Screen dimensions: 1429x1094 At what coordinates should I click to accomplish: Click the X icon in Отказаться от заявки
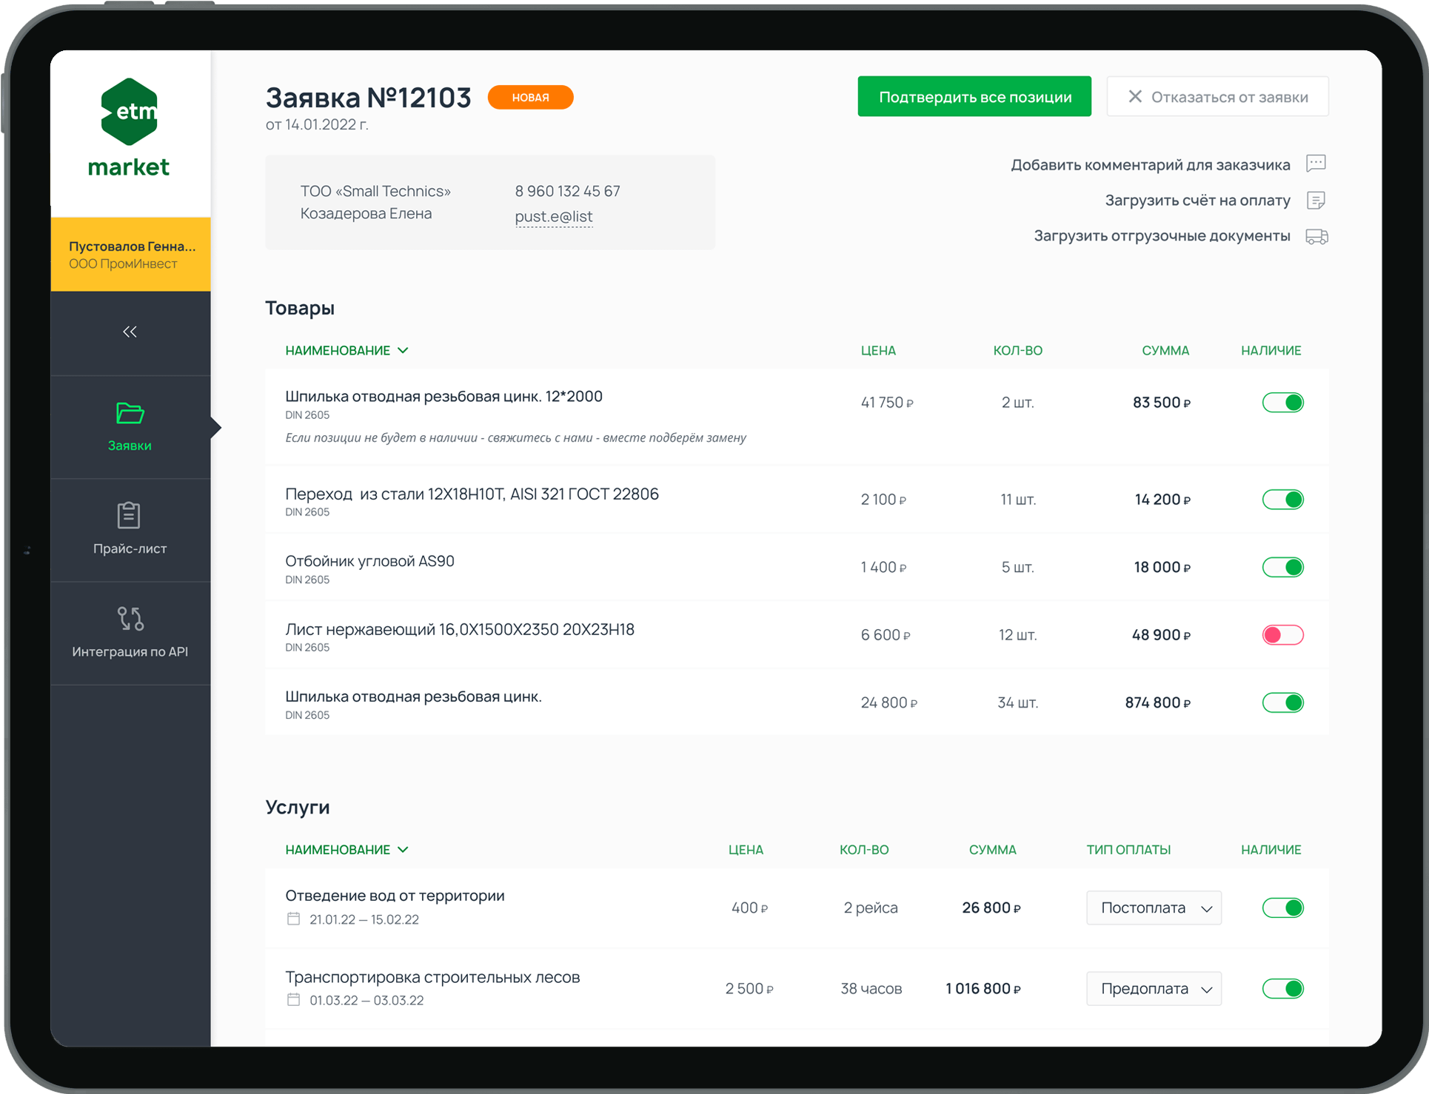click(x=1134, y=96)
